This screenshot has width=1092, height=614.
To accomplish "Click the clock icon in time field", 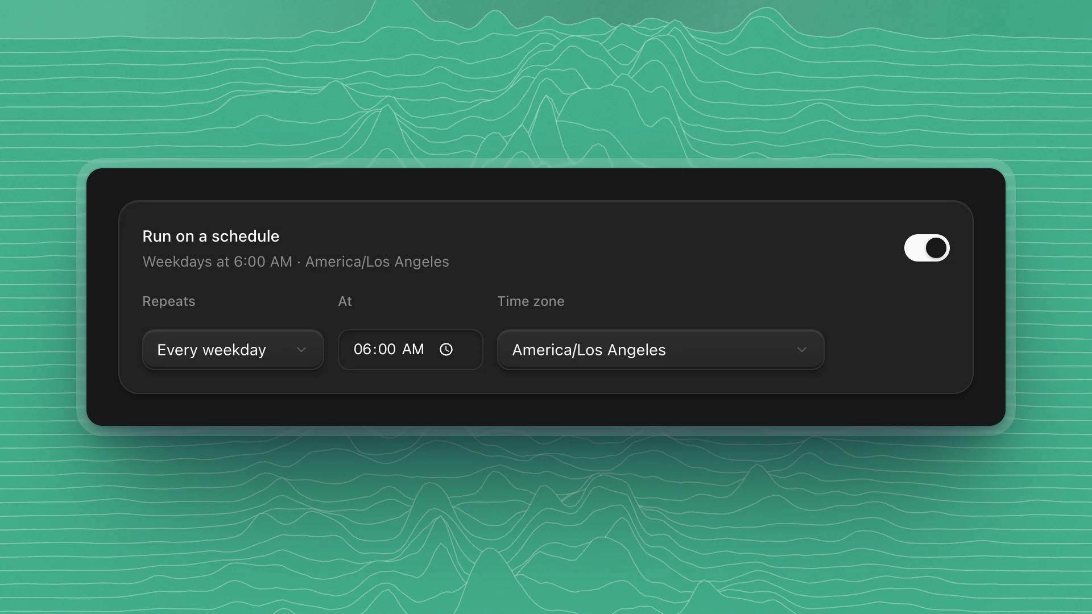I will [446, 349].
